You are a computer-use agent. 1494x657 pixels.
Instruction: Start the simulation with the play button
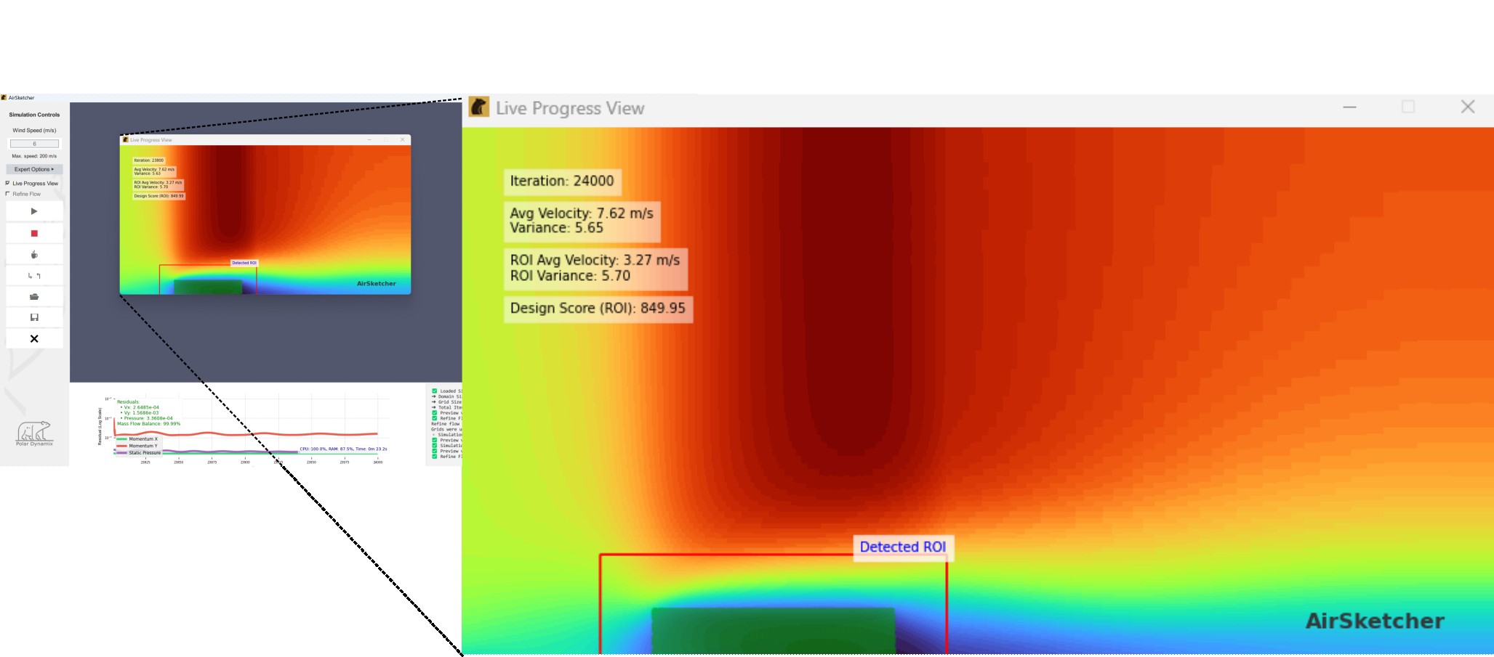[x=34, y=211]
